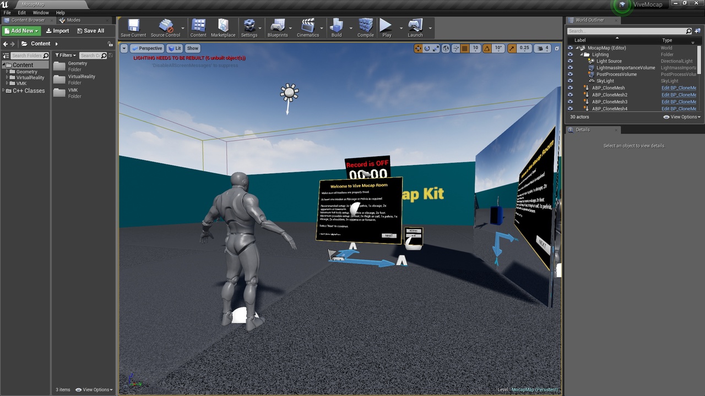705x396 pixels.
Task: Open the Filters dropdown in Content Browser
Action: (x=66, y=56)
